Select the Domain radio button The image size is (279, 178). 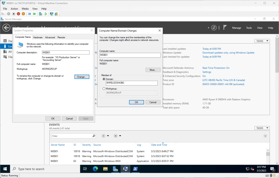[104, 79]
